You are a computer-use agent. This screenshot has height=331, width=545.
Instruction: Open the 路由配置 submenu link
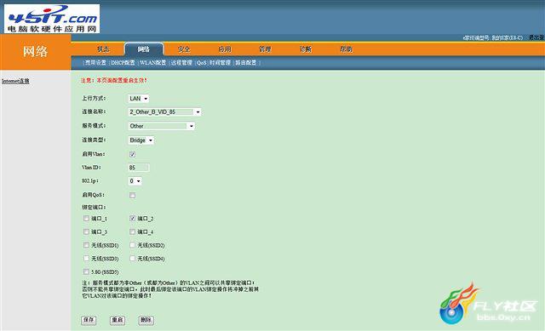tap(246, 62)
